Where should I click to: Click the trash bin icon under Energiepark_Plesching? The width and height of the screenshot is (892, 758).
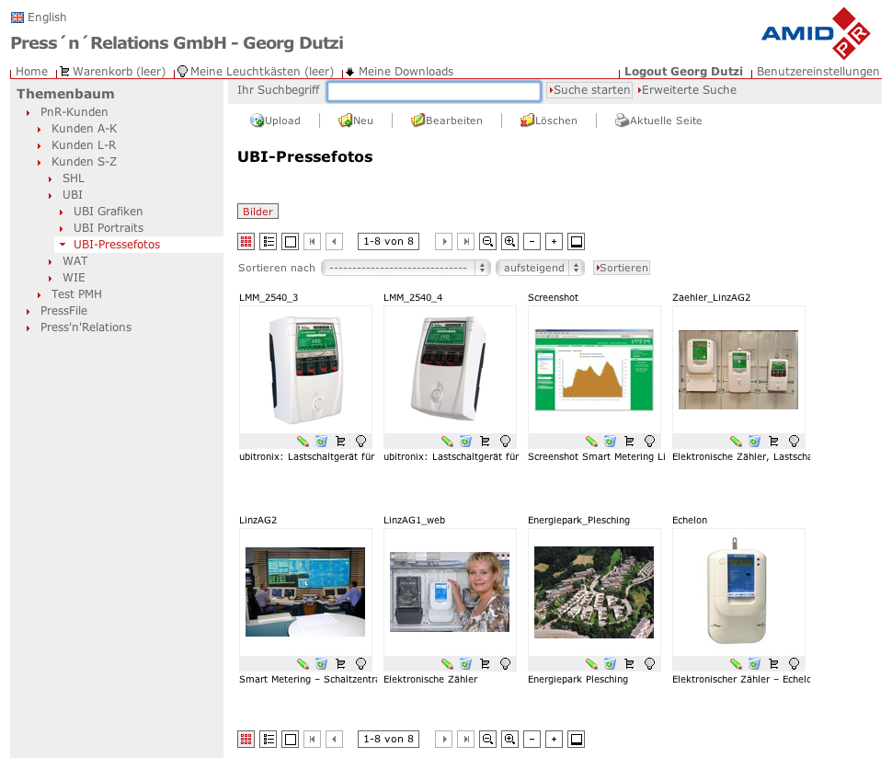[610, 663]
